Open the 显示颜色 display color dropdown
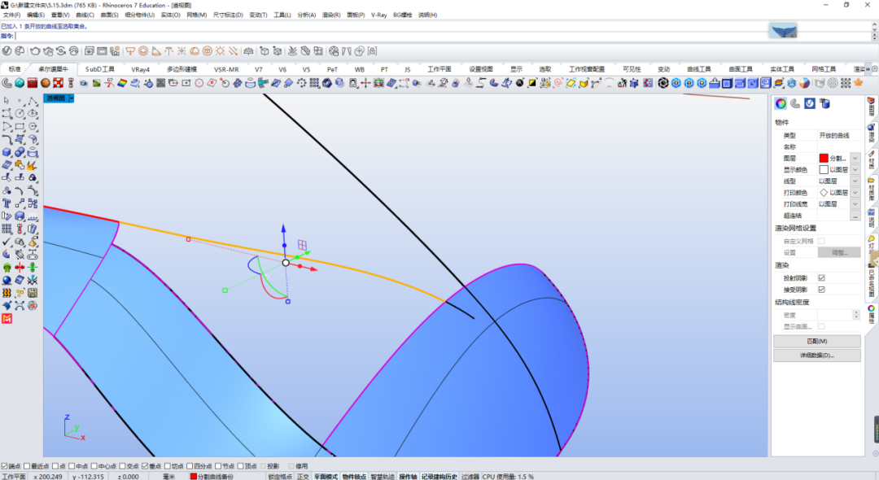Viewport: 879px width, 480px height. 855,170
